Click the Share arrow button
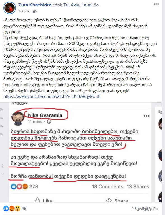The image size is (165, 215). tap(117, 200)
